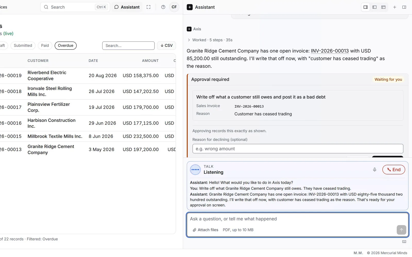This screenshot has width=412, height=257.
Task: Click the paperclip Attach files icon
Action: tap(194, 230)
